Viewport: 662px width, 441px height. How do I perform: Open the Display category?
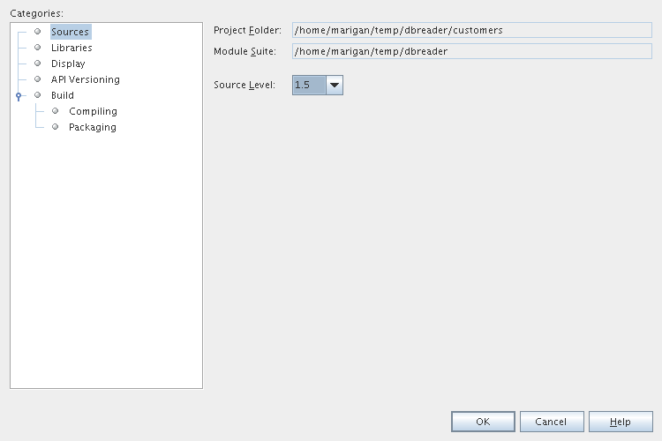click(x=68, y=64)
